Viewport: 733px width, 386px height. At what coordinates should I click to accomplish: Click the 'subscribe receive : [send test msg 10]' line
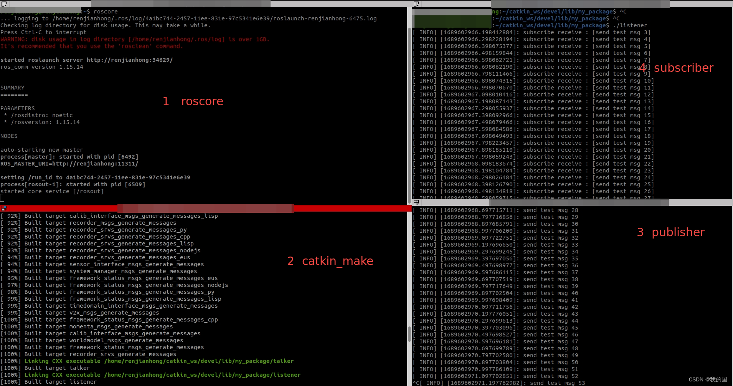tap(533, 81)
